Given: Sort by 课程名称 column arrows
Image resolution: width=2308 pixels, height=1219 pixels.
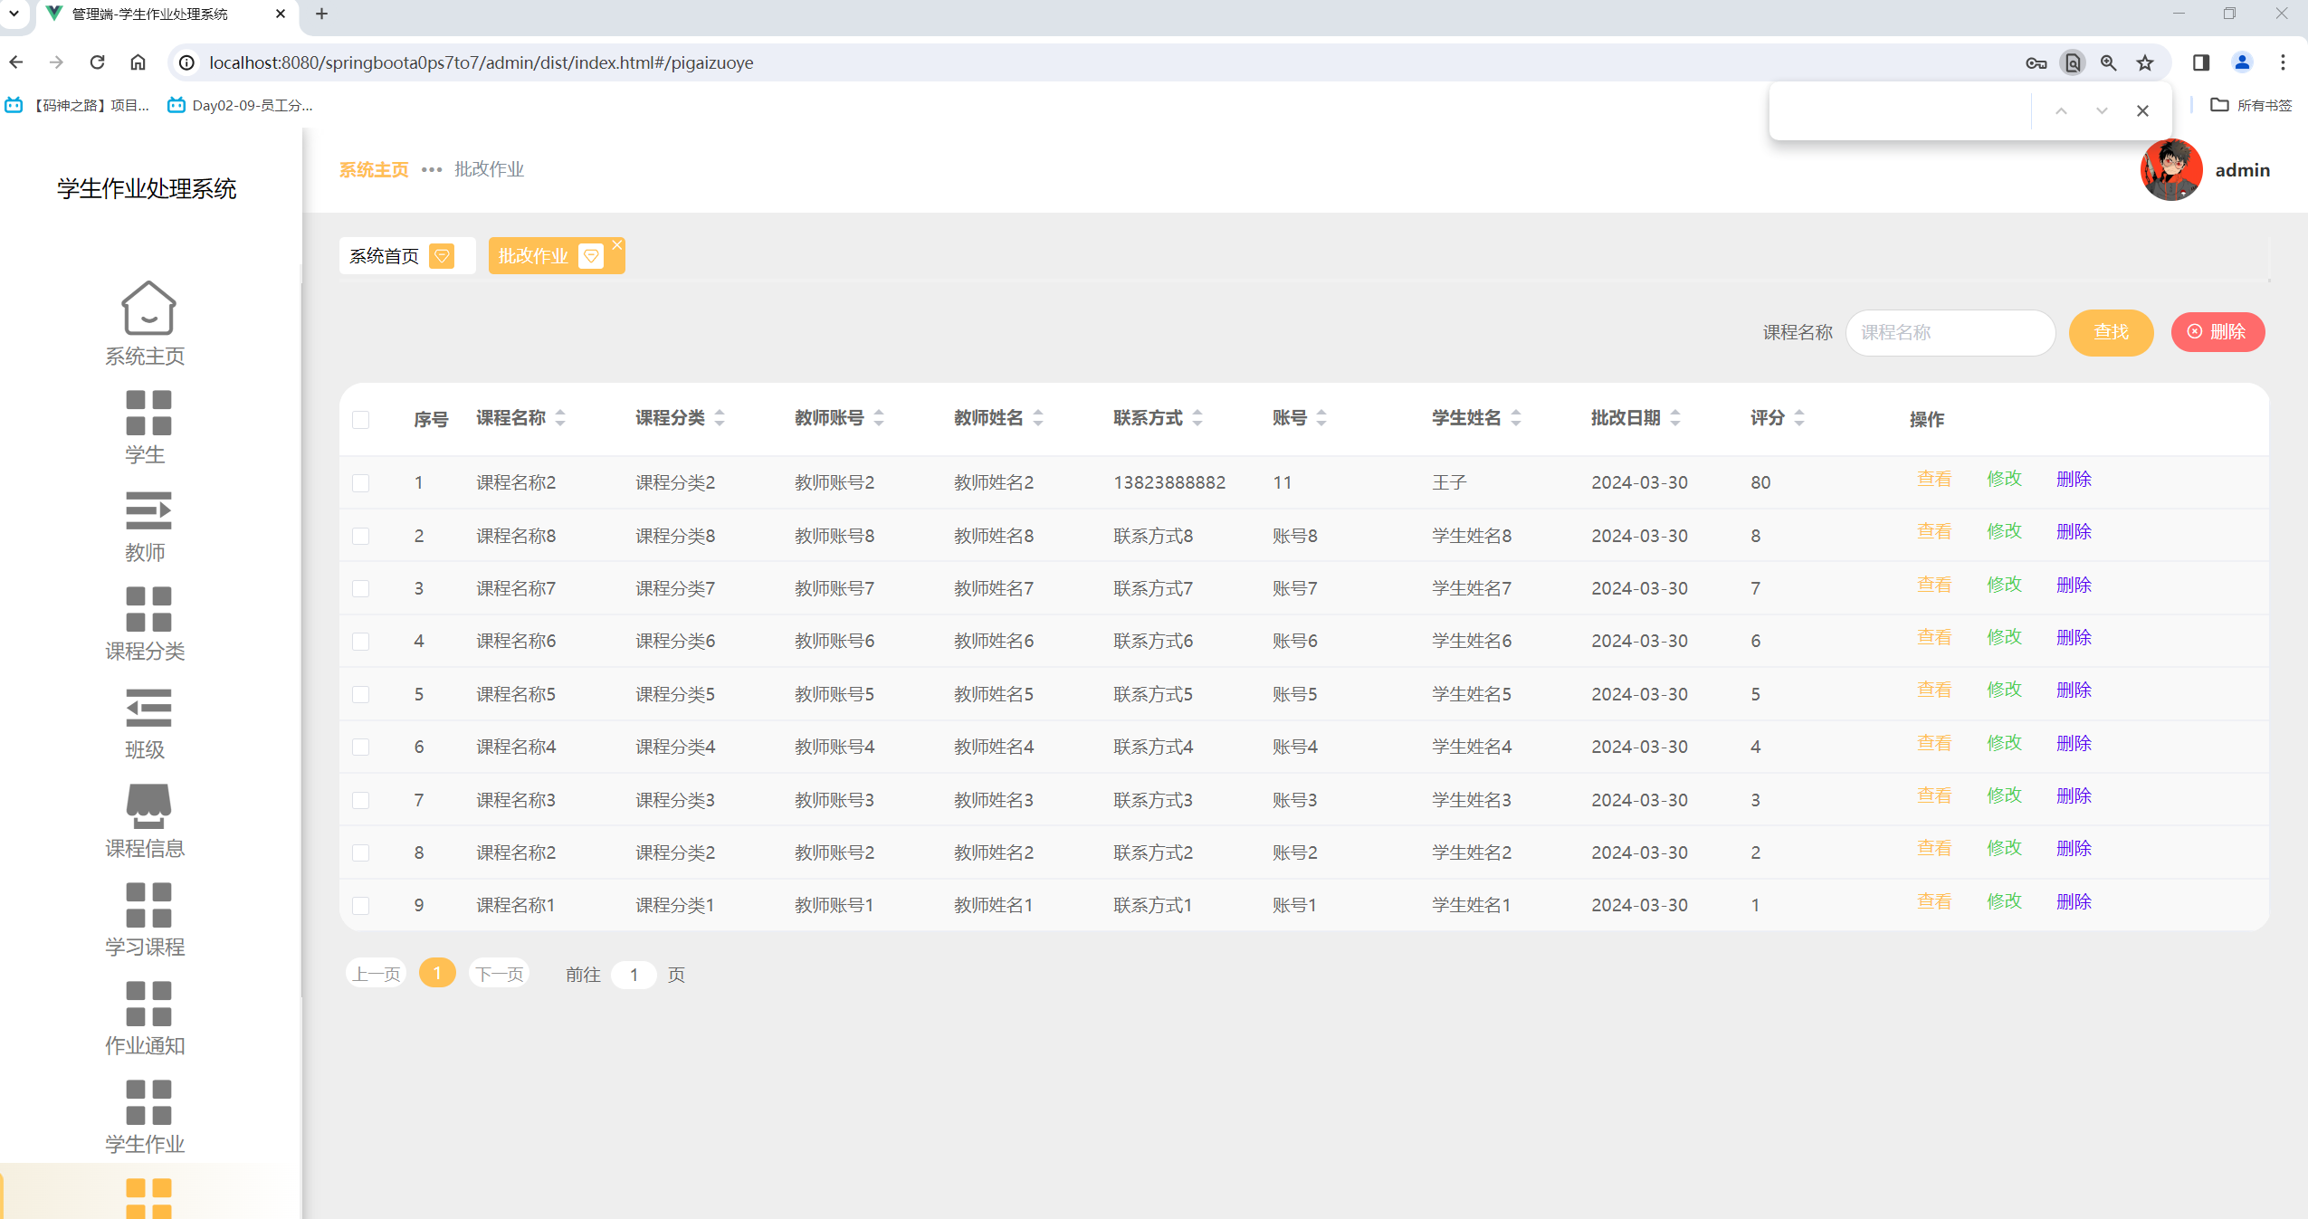Looking at the screenshot, I should click(x=560, y=418).
